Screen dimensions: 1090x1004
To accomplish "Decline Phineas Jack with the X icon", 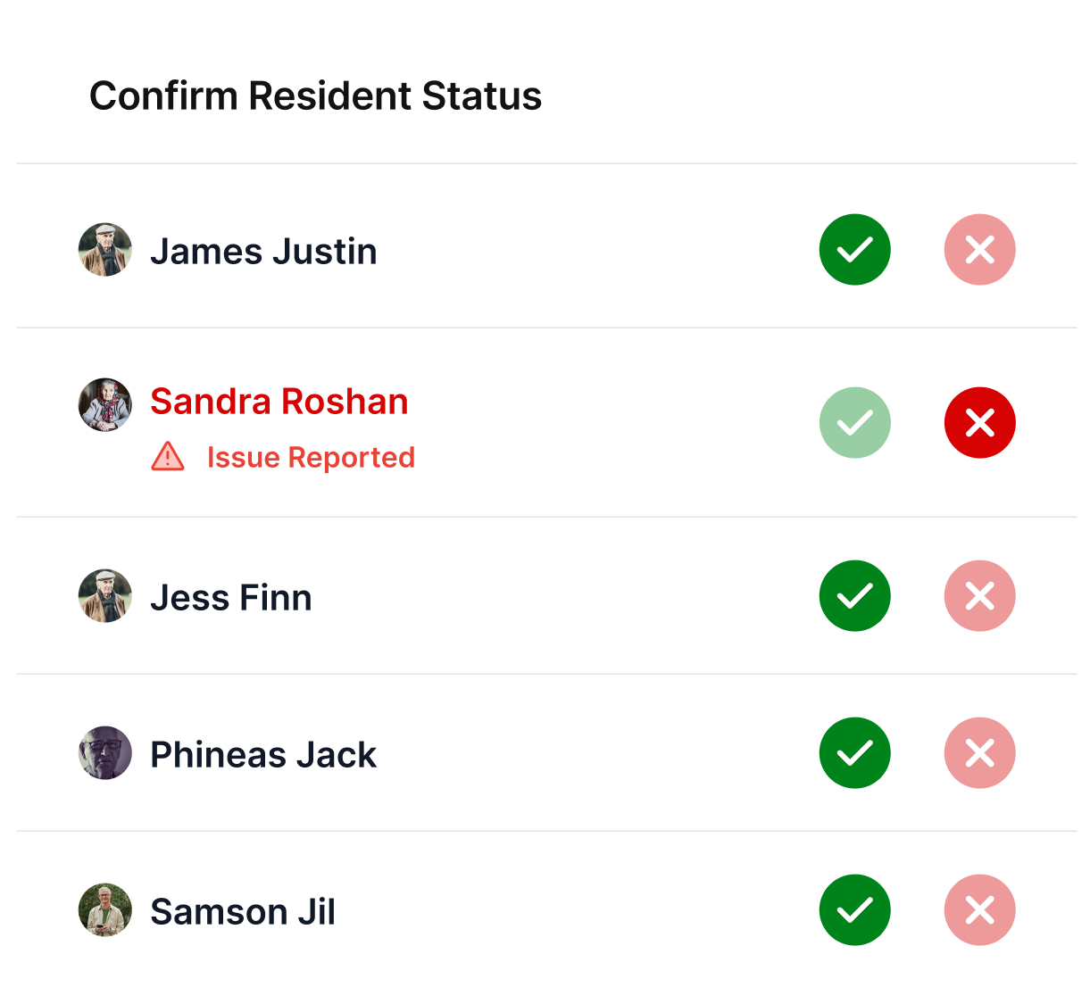I will [x=979, y=753].
